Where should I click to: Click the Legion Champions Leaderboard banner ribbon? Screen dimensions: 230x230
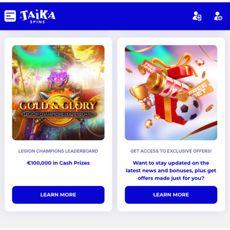coord(58,114)
